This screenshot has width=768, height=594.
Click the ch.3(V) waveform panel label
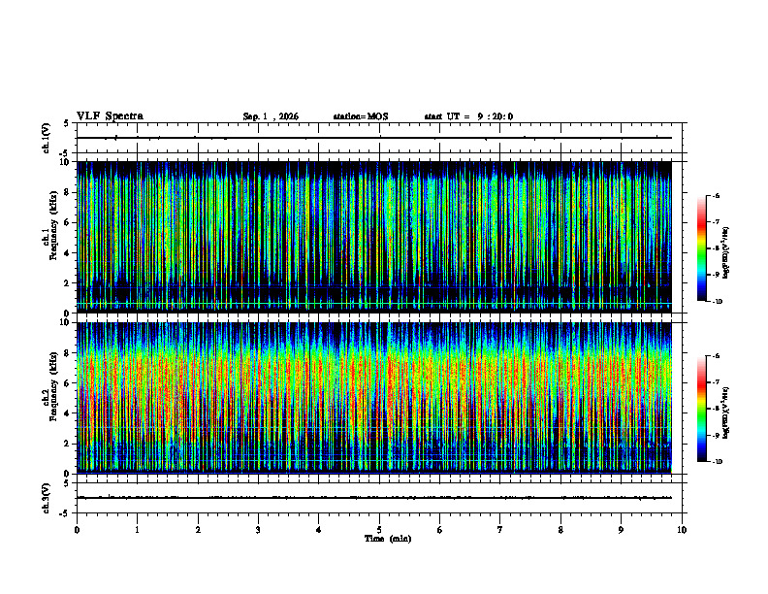point(46,498)
